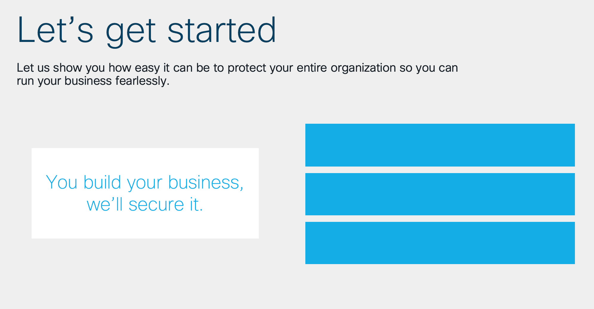Click the word "get" in the heading

coord(131,32)
